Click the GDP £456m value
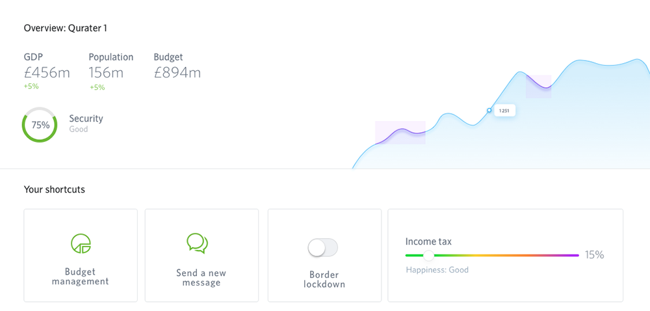Screen dimensions: 650x311 tap(47, 73)
